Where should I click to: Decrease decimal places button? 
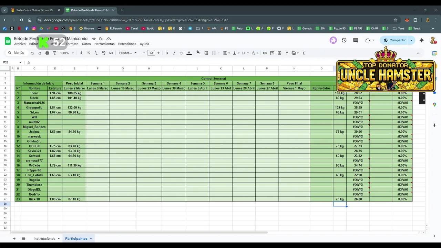click(x=96, y=53)
